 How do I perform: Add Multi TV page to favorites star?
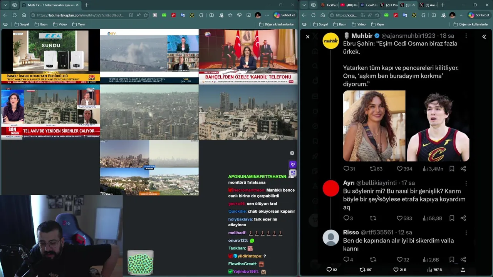pos(146,15)
